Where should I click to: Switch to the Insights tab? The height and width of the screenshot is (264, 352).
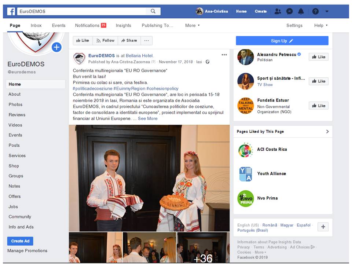click(x=124, y=26)
